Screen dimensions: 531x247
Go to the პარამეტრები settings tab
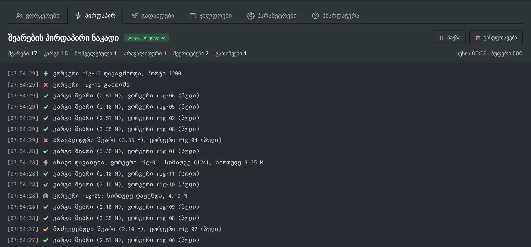click(x=271, y=16)
